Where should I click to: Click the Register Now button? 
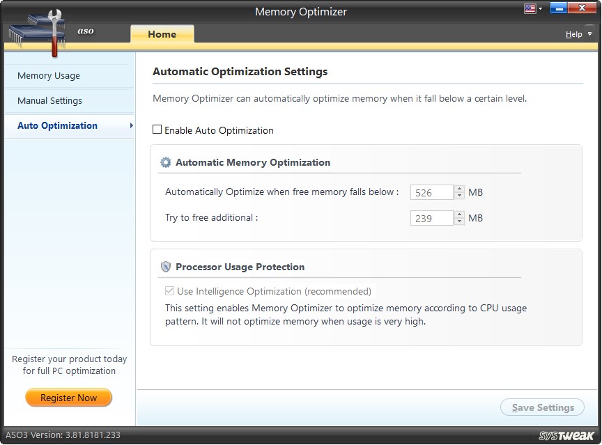(x=68, y=397)
